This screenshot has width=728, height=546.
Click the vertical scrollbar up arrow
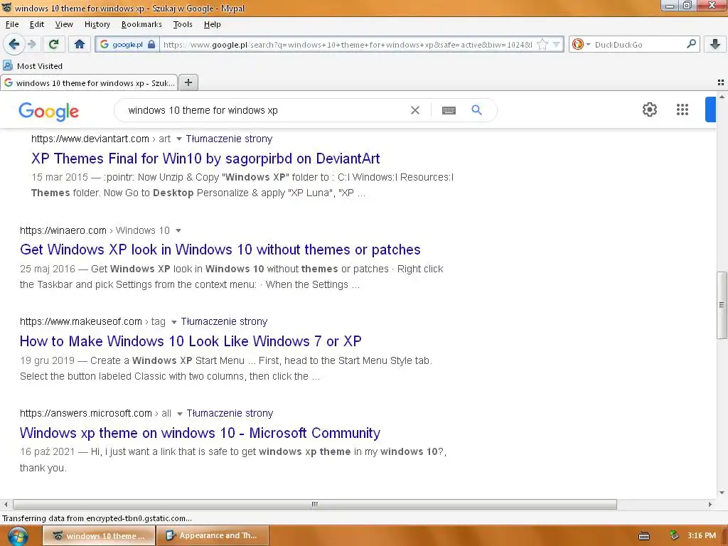pyautogui.click(x=722, y=97)
